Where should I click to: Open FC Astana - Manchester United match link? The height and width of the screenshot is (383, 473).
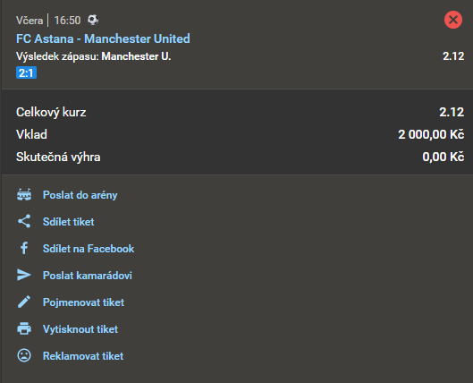(x=103, y=38)
